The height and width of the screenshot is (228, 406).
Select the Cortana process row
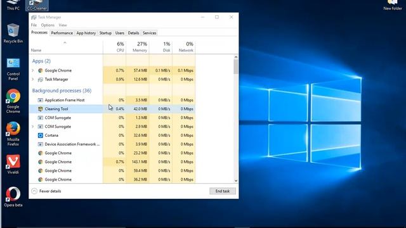(112, 136)
